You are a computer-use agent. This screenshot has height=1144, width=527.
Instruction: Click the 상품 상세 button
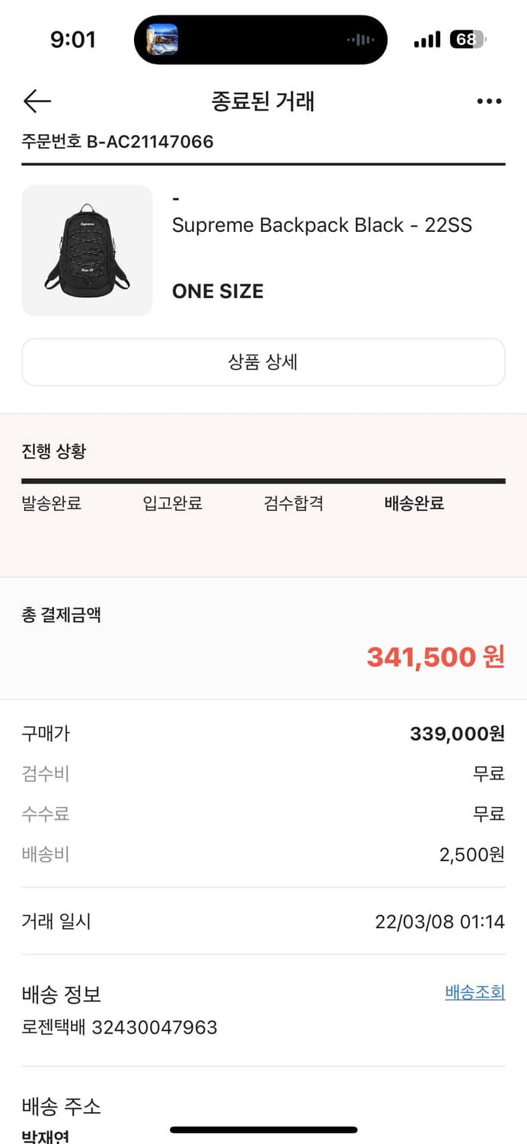coord(263,362)
